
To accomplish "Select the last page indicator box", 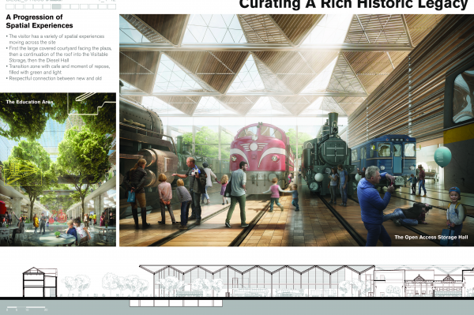I will point(111,6).
